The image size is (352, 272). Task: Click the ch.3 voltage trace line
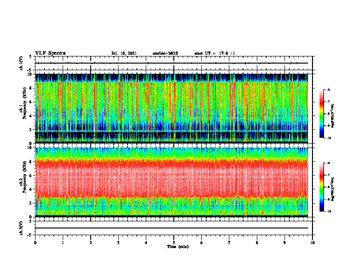click(x=172, y=228)
